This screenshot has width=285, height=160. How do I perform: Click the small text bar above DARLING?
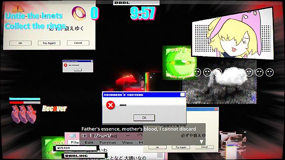[x=76, y=148]
